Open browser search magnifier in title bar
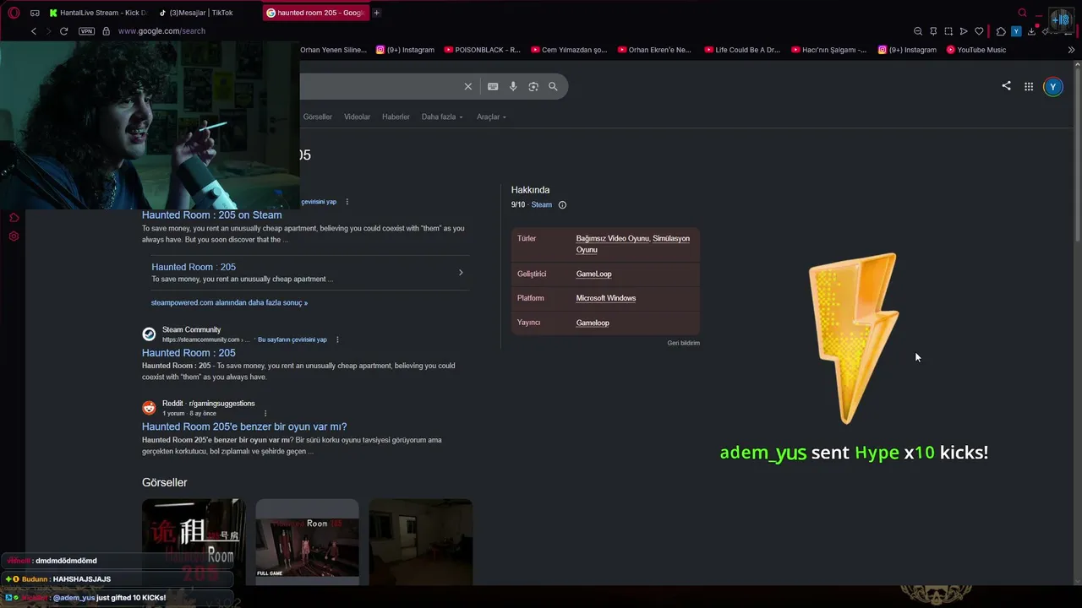This screenshot has height=608, width=1082. coord(1022,13)
